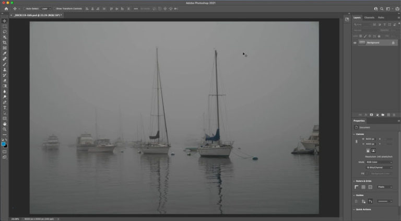Expand the Quick Actions section
This screenshot has width=401, height=221.
(355, 209)
